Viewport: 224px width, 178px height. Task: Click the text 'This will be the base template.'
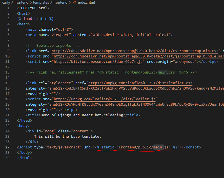68,137
